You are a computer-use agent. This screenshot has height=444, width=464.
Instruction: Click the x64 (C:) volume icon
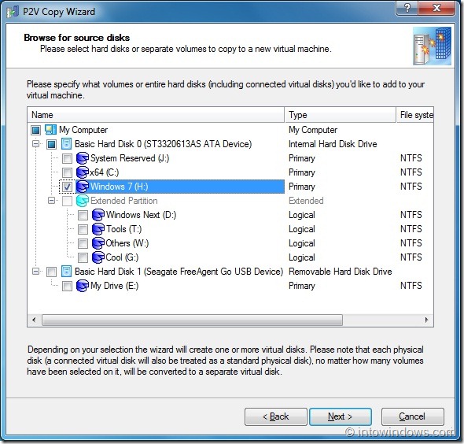click(x=83, y=172)
